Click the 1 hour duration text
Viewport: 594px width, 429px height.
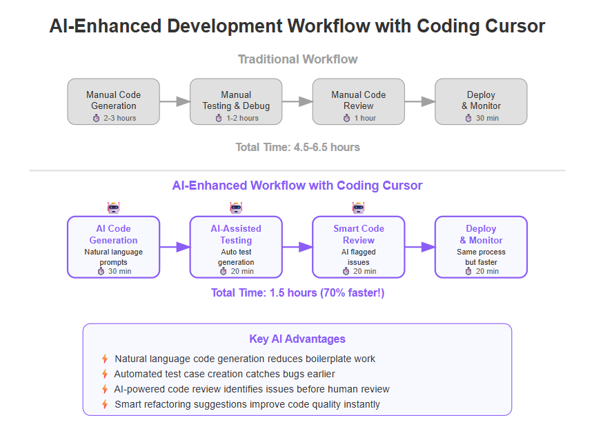[x=365, y=118]
